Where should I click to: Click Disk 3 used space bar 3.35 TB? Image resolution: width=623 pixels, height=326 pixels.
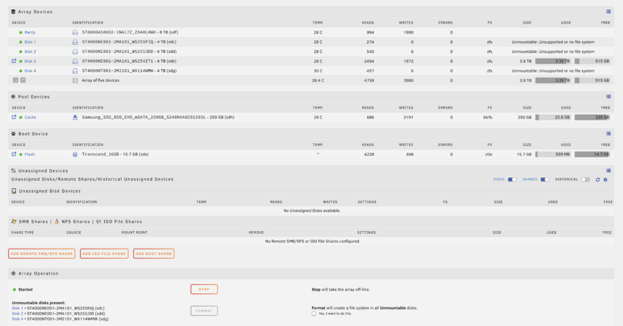point(553,61)
